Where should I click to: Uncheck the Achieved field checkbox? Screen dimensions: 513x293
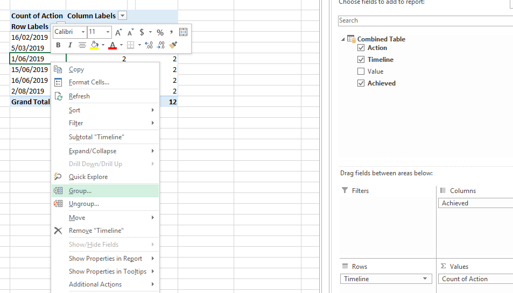point(361,83)
